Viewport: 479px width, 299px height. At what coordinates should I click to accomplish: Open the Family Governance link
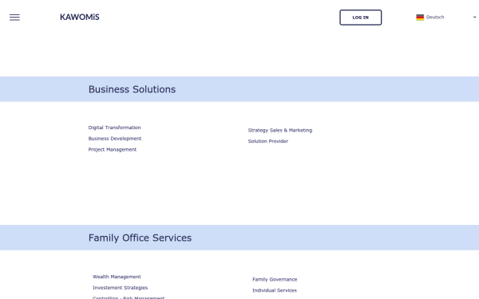click(x=275, y=280)
